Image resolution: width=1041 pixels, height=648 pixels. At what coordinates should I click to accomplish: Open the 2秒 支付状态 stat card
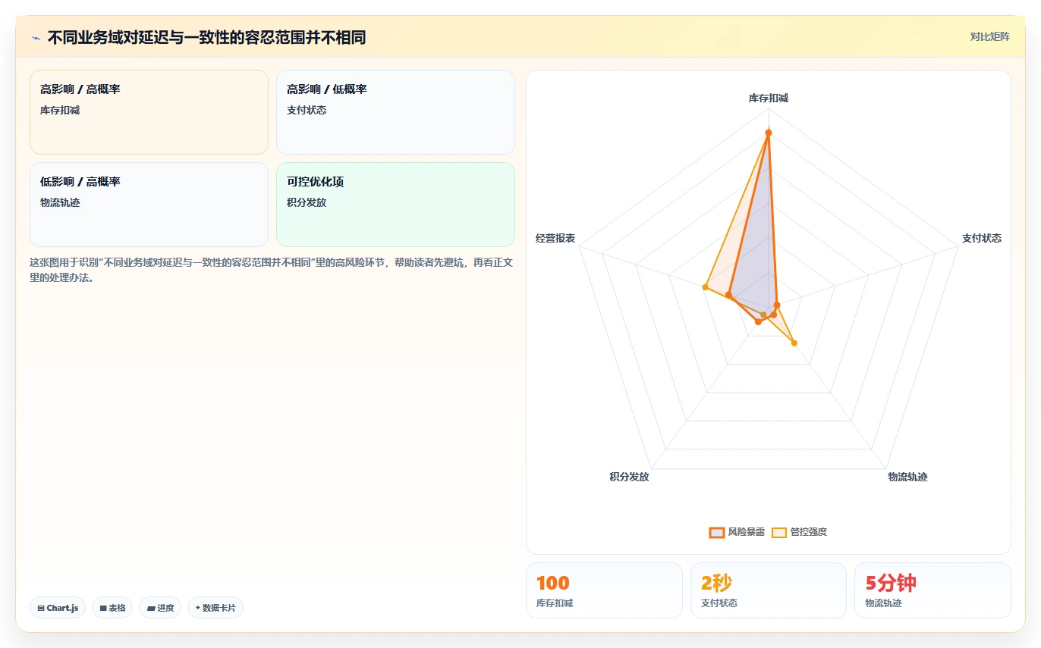tap(769, 590)
